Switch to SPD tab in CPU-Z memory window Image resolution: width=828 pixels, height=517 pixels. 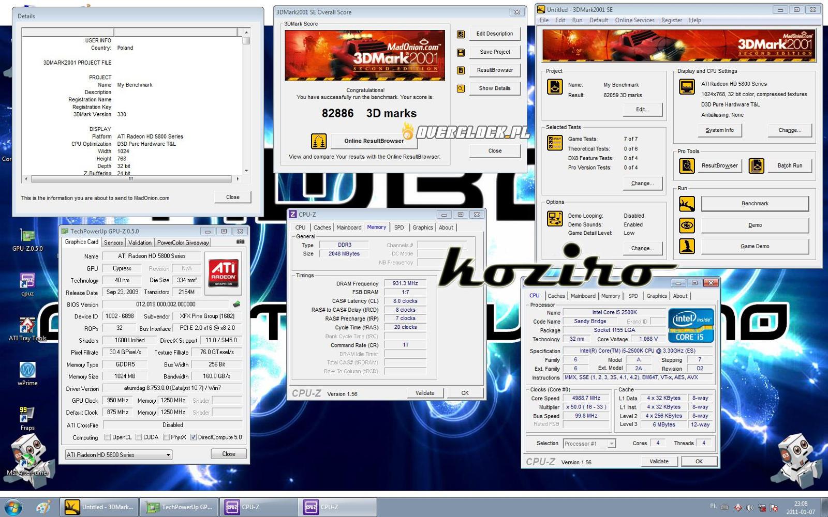click(399, 227)
